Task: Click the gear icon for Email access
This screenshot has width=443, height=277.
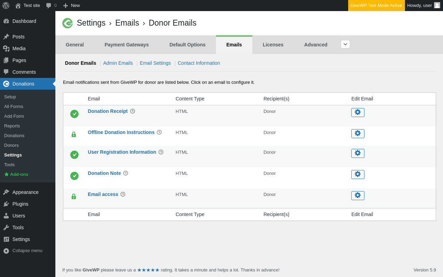Action: click(x=358, y=196)
